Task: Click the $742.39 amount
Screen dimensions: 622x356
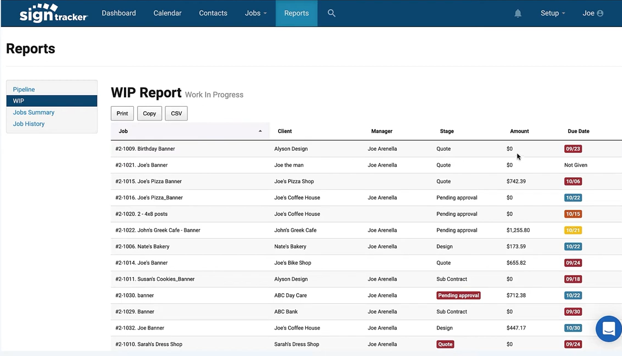Action: (516, 182)
